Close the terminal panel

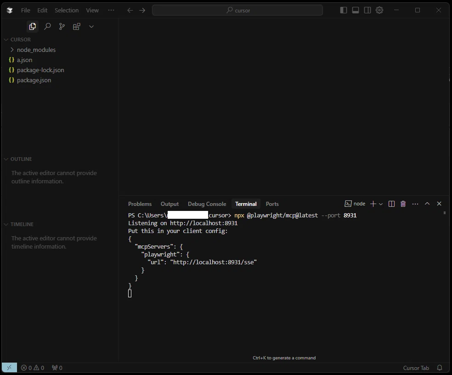[439, 204]
